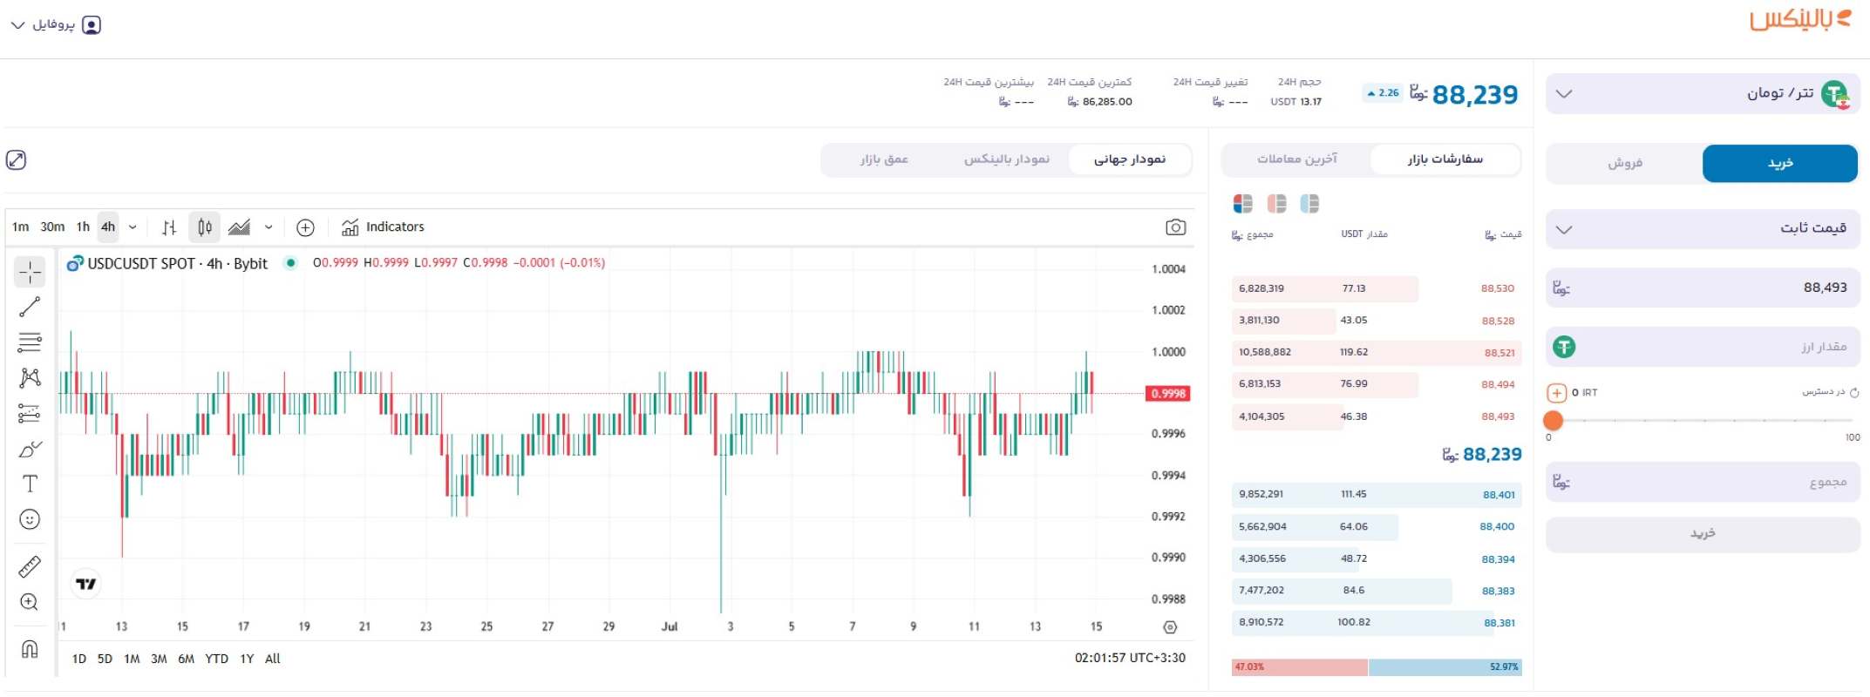Viewport: 1870px width, 697px height.
Task: Add a compare symbol with plus icon
Action: (x=305, y=227)
